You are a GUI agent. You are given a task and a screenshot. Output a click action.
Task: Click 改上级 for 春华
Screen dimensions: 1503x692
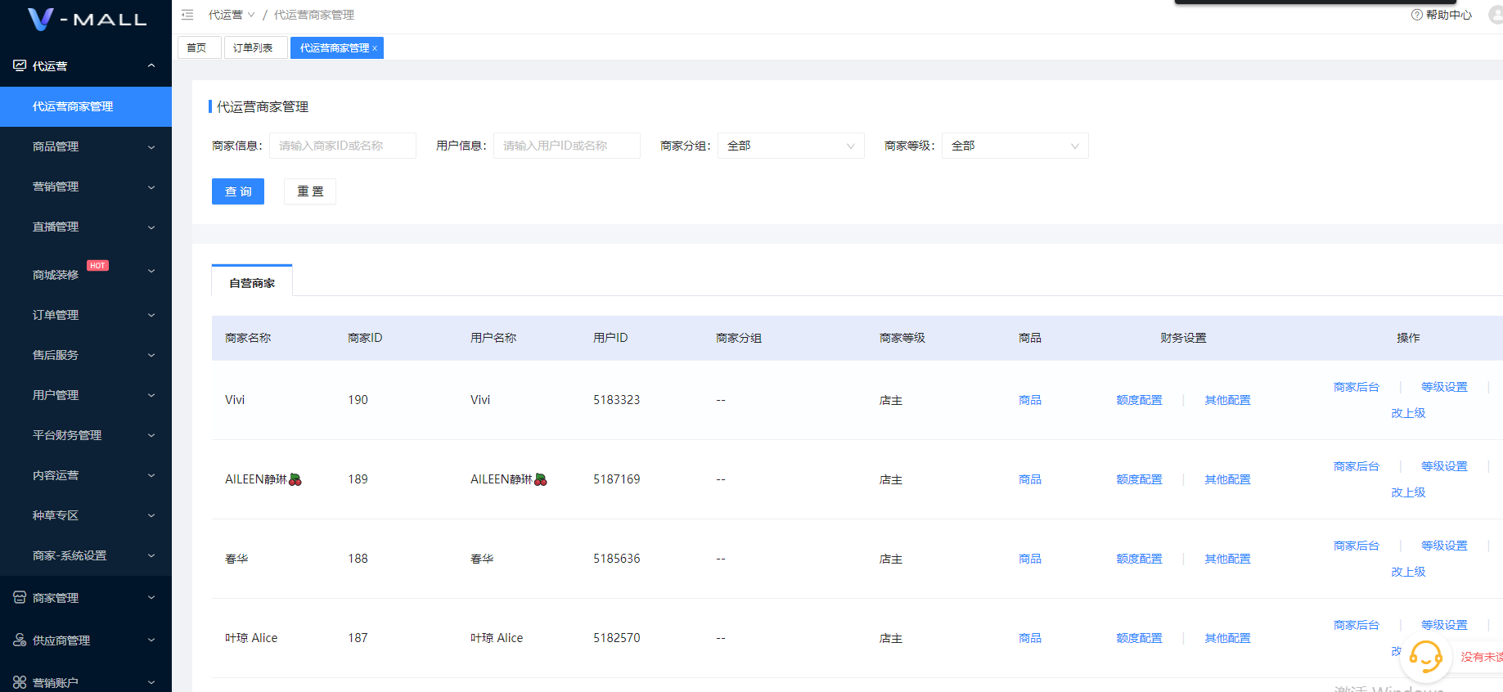[x=1408, y=572]
